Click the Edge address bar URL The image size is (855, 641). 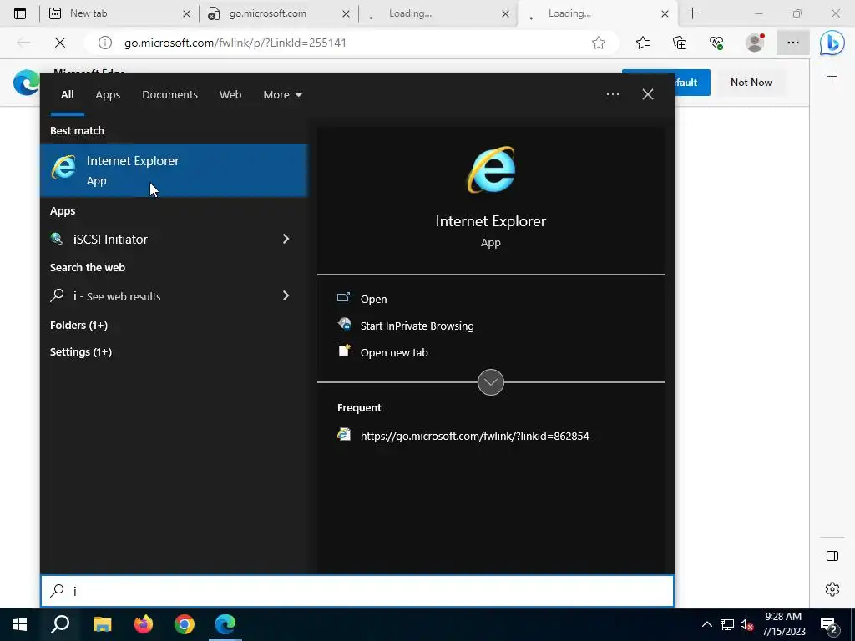coord(235,43)
